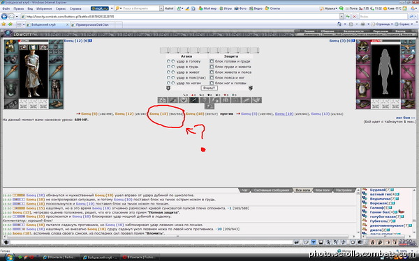Click in the chat message input field
Image resolution: width=419 pixels, height=261 pixels.
pyautogui.click(x=152, y=242)
